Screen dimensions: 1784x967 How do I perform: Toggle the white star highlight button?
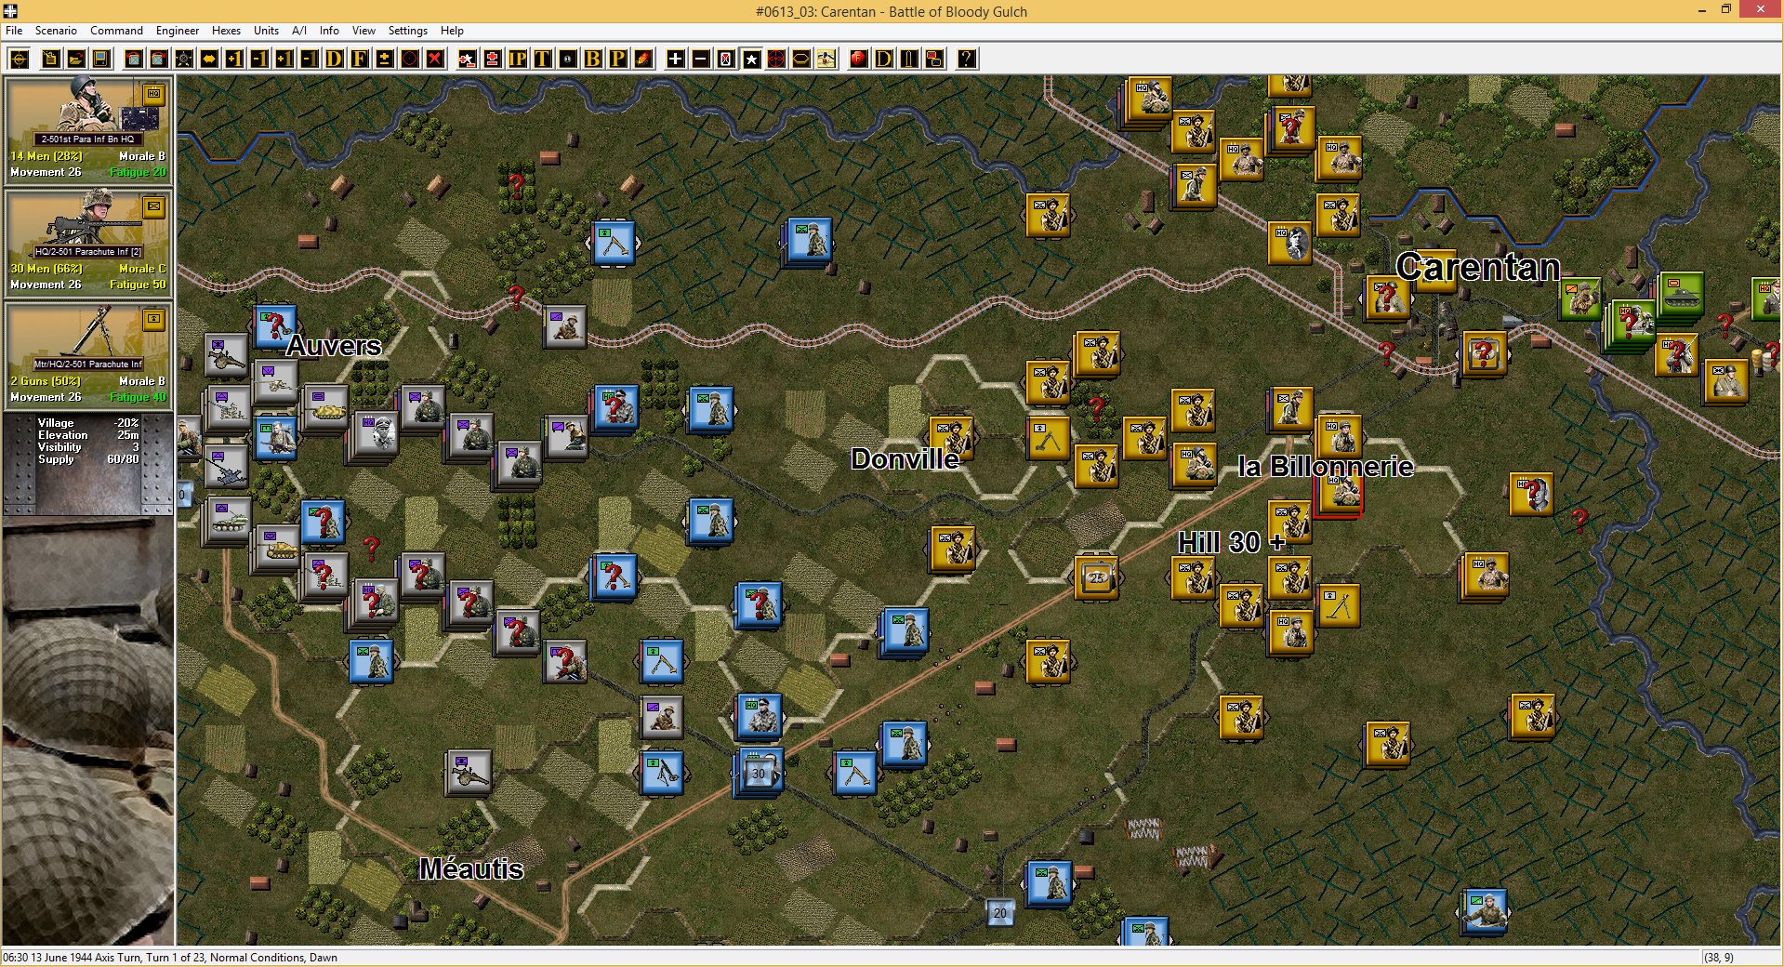[750, 60]
